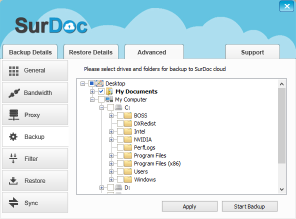Expand the D: drive node

[101, 187]
